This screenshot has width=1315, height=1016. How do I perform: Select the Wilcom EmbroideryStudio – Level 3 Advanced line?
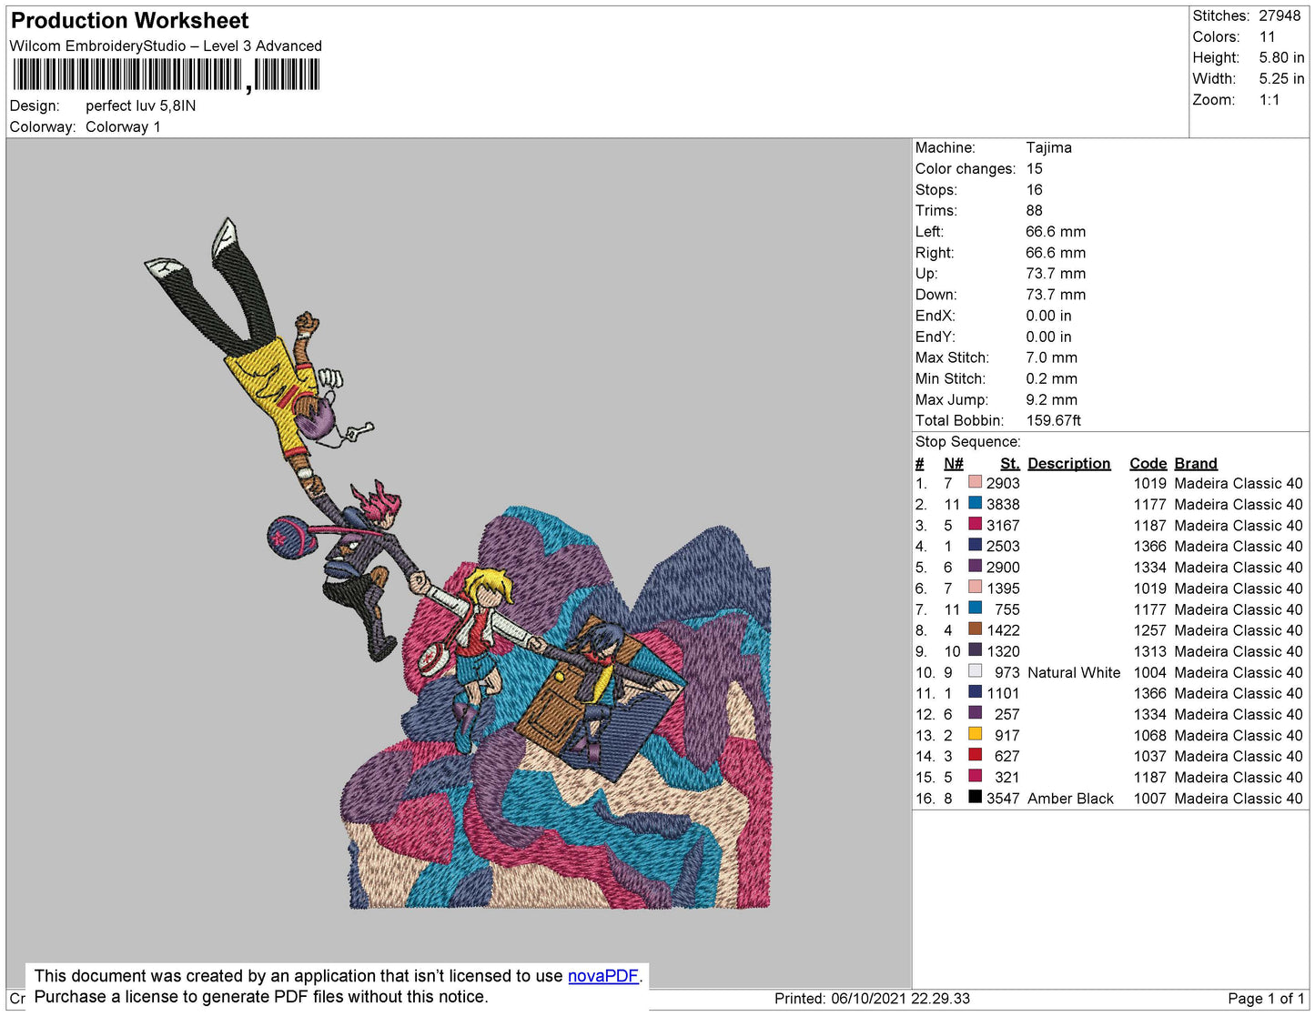pos(166,45)
